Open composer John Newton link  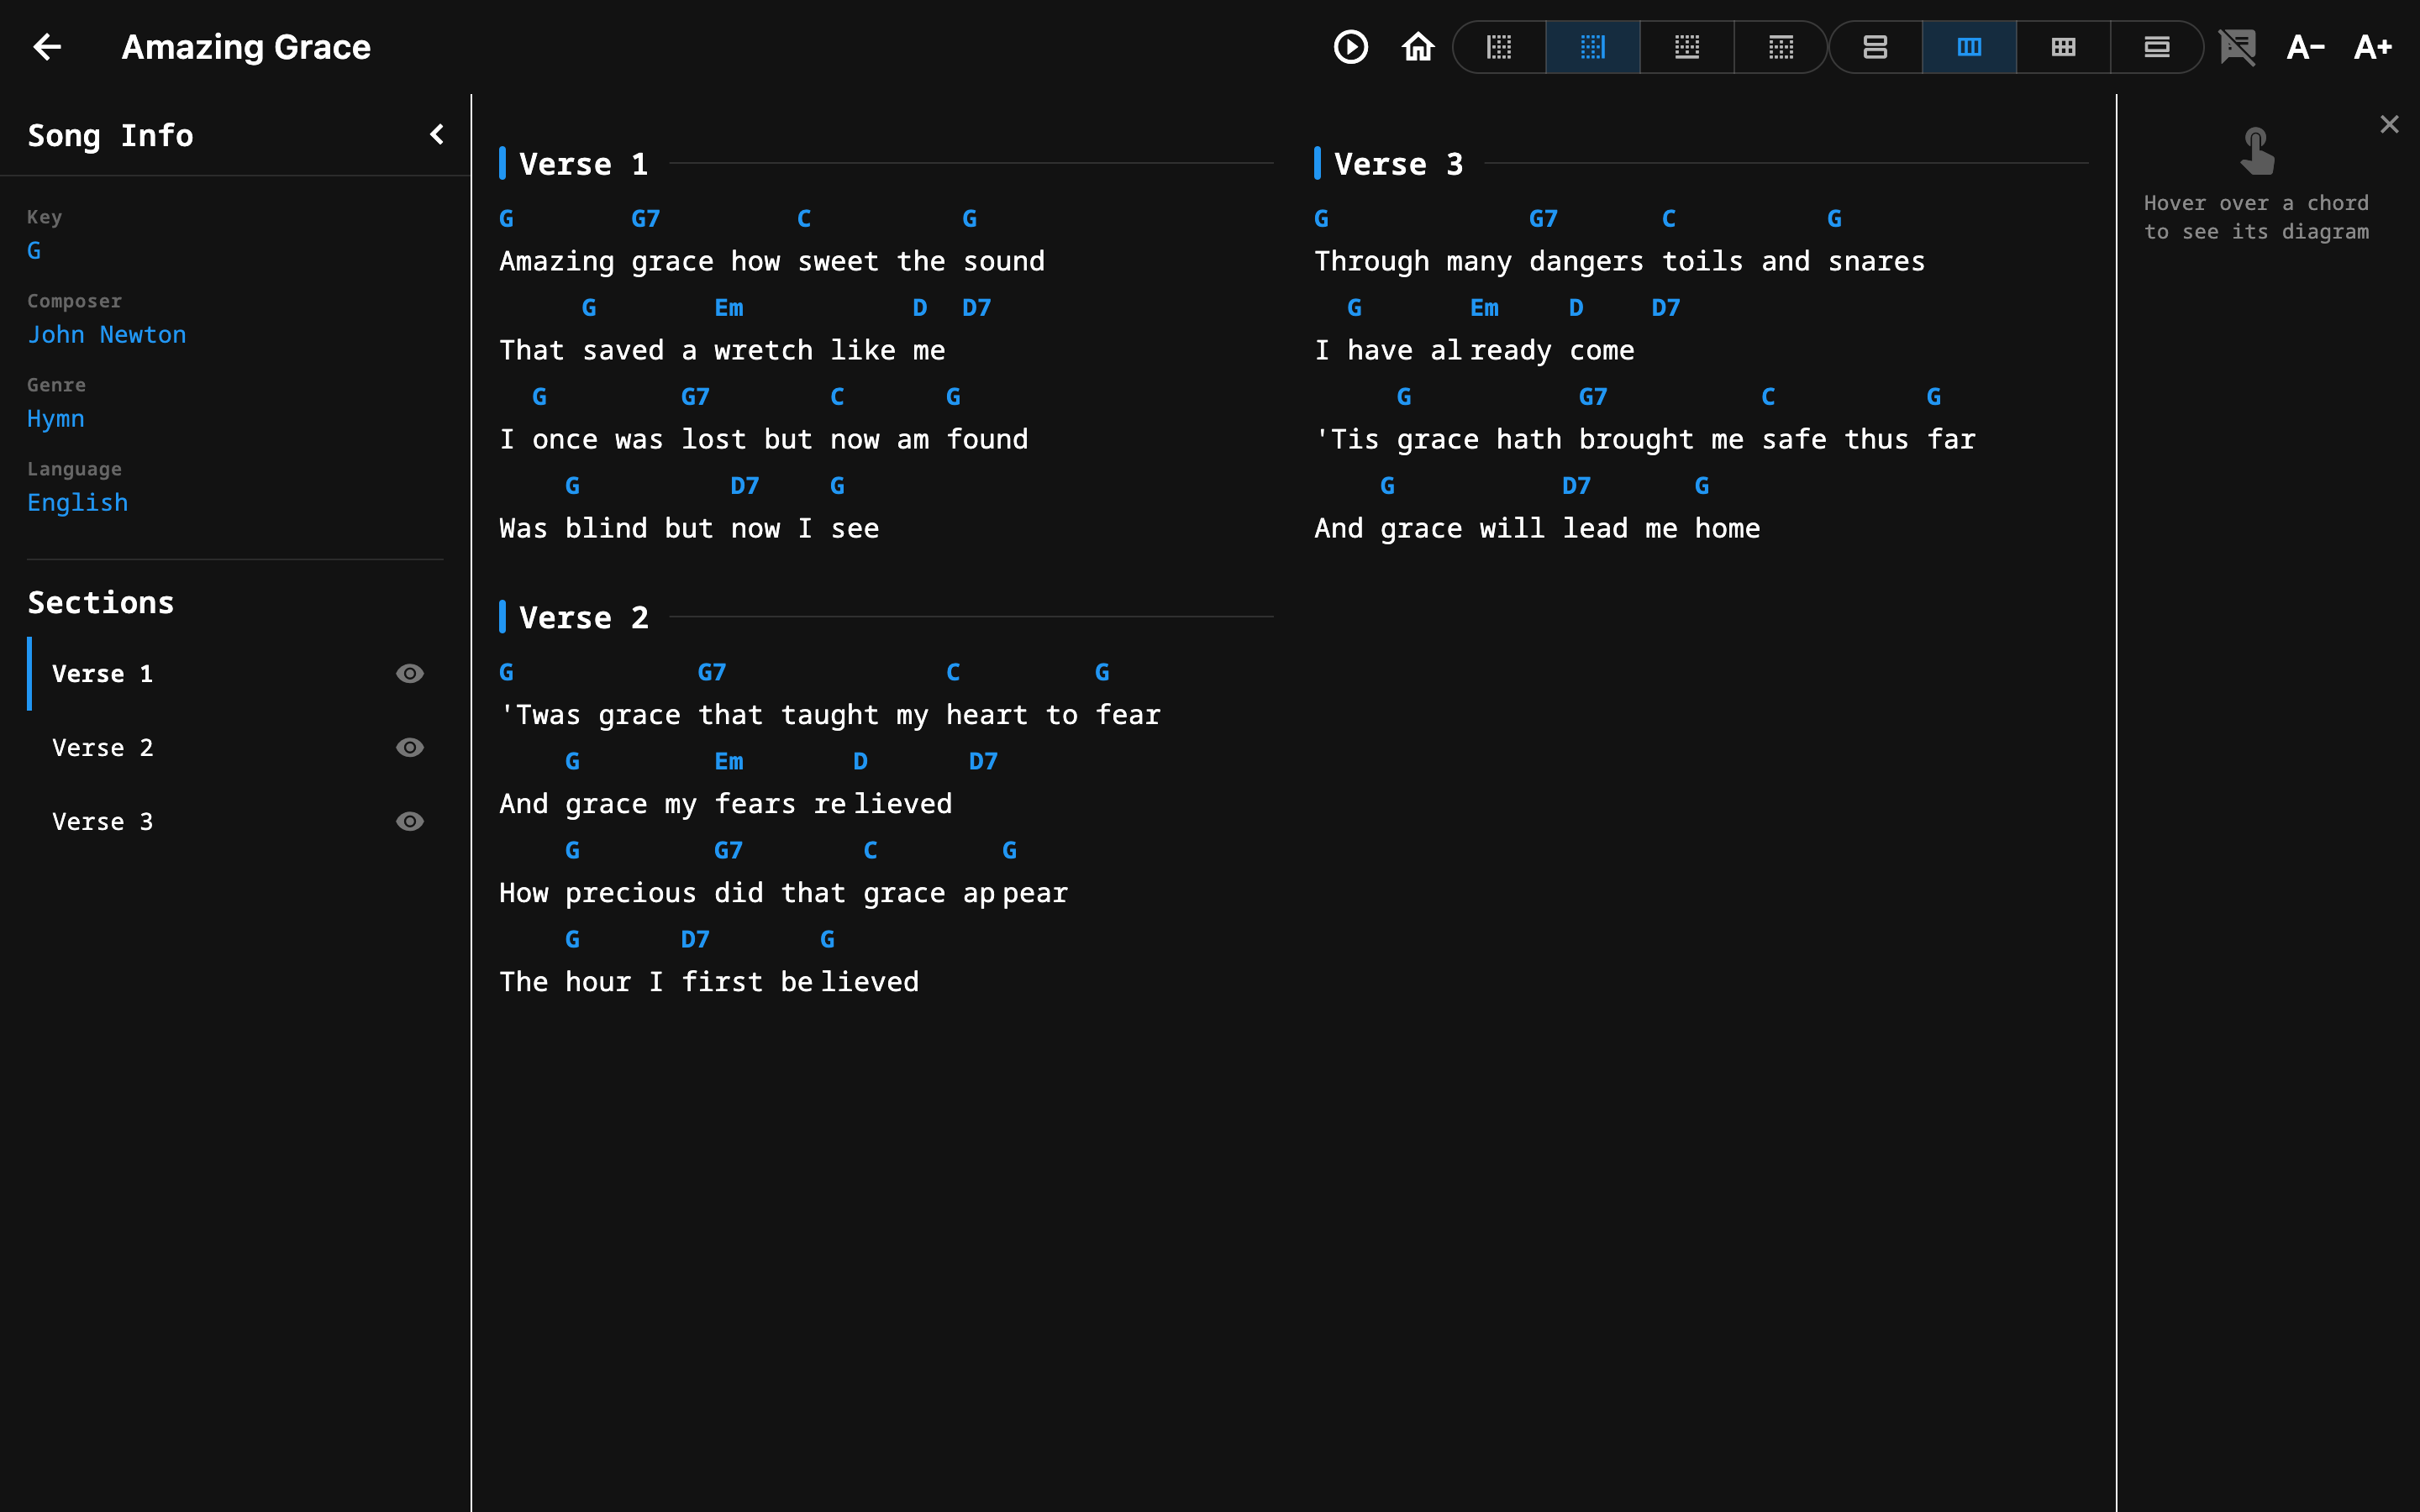click(107, 334)
